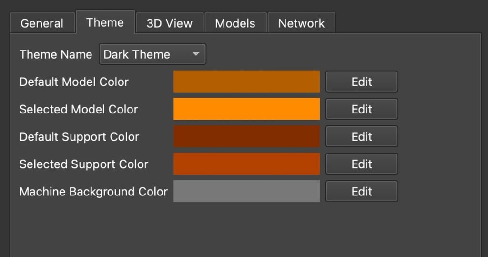Image resolution: width=488 pixels, height=257 pixels.
Task: Edit the Default Support Color
Action: pos(361,136)
